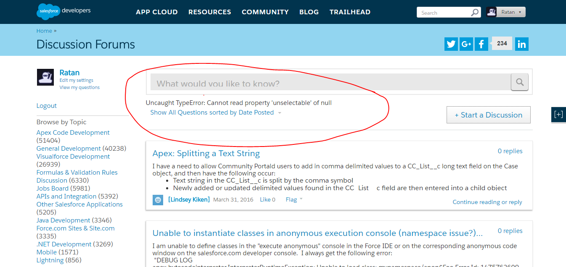
Task: Click the Ratan avatar in header
Action: [491, 12]
